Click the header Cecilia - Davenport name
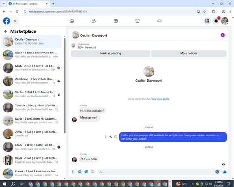Image resolution: width=234 pixels, height=187 pixels. click(x=94, y=35)
